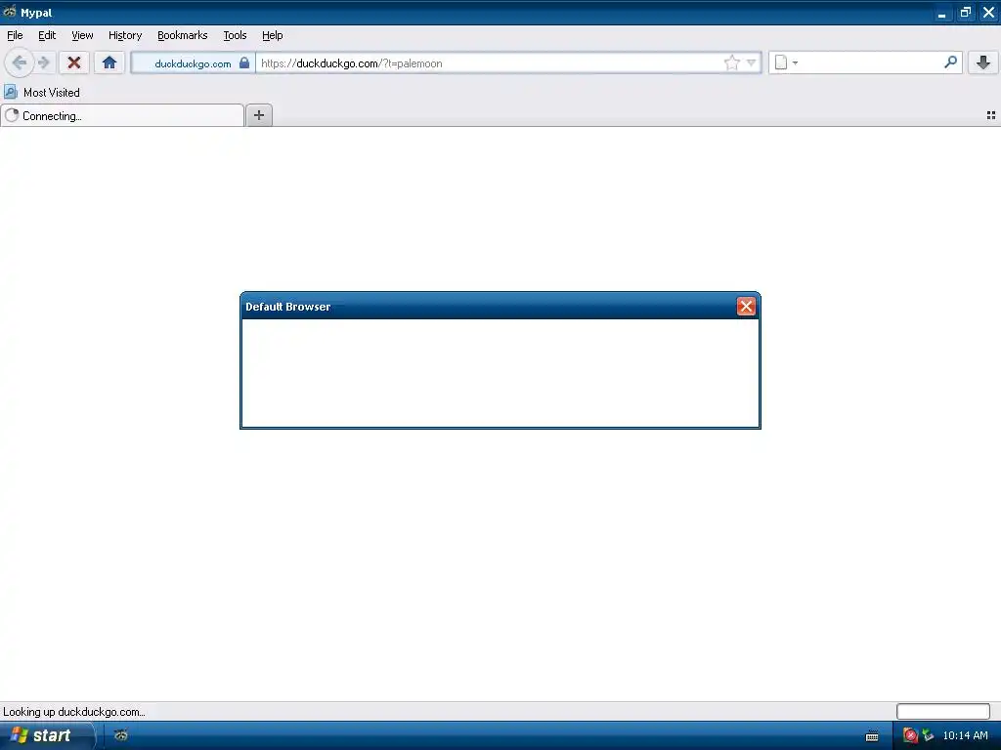The width and height of the screenshot is (1001, 750).
Task: Click the Most Visited bookmarks folder
Action: [42, 93]
